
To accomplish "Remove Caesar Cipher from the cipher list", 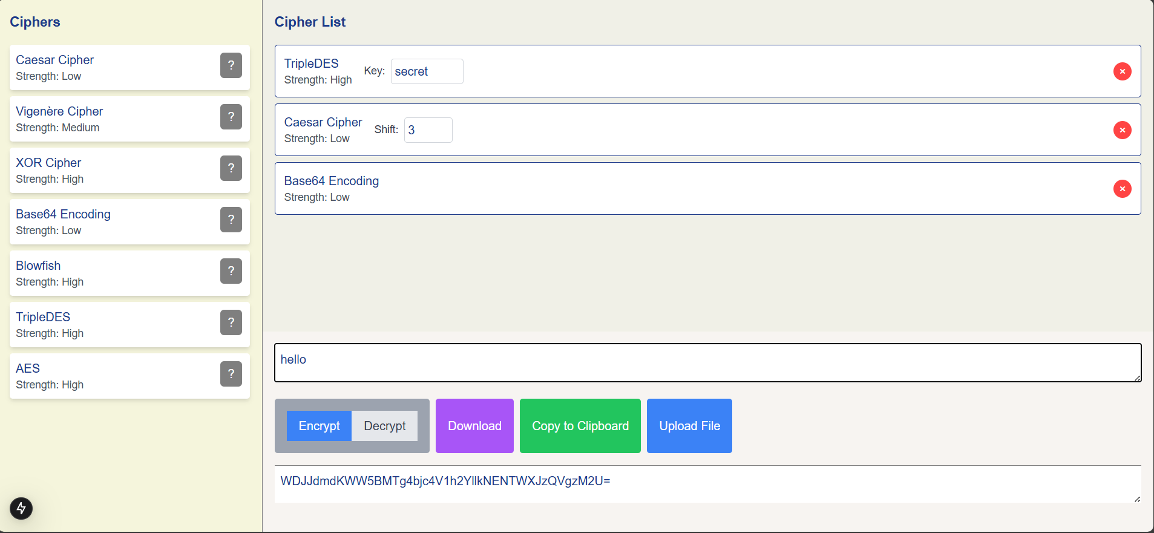I will click(x=1123, y=130).
